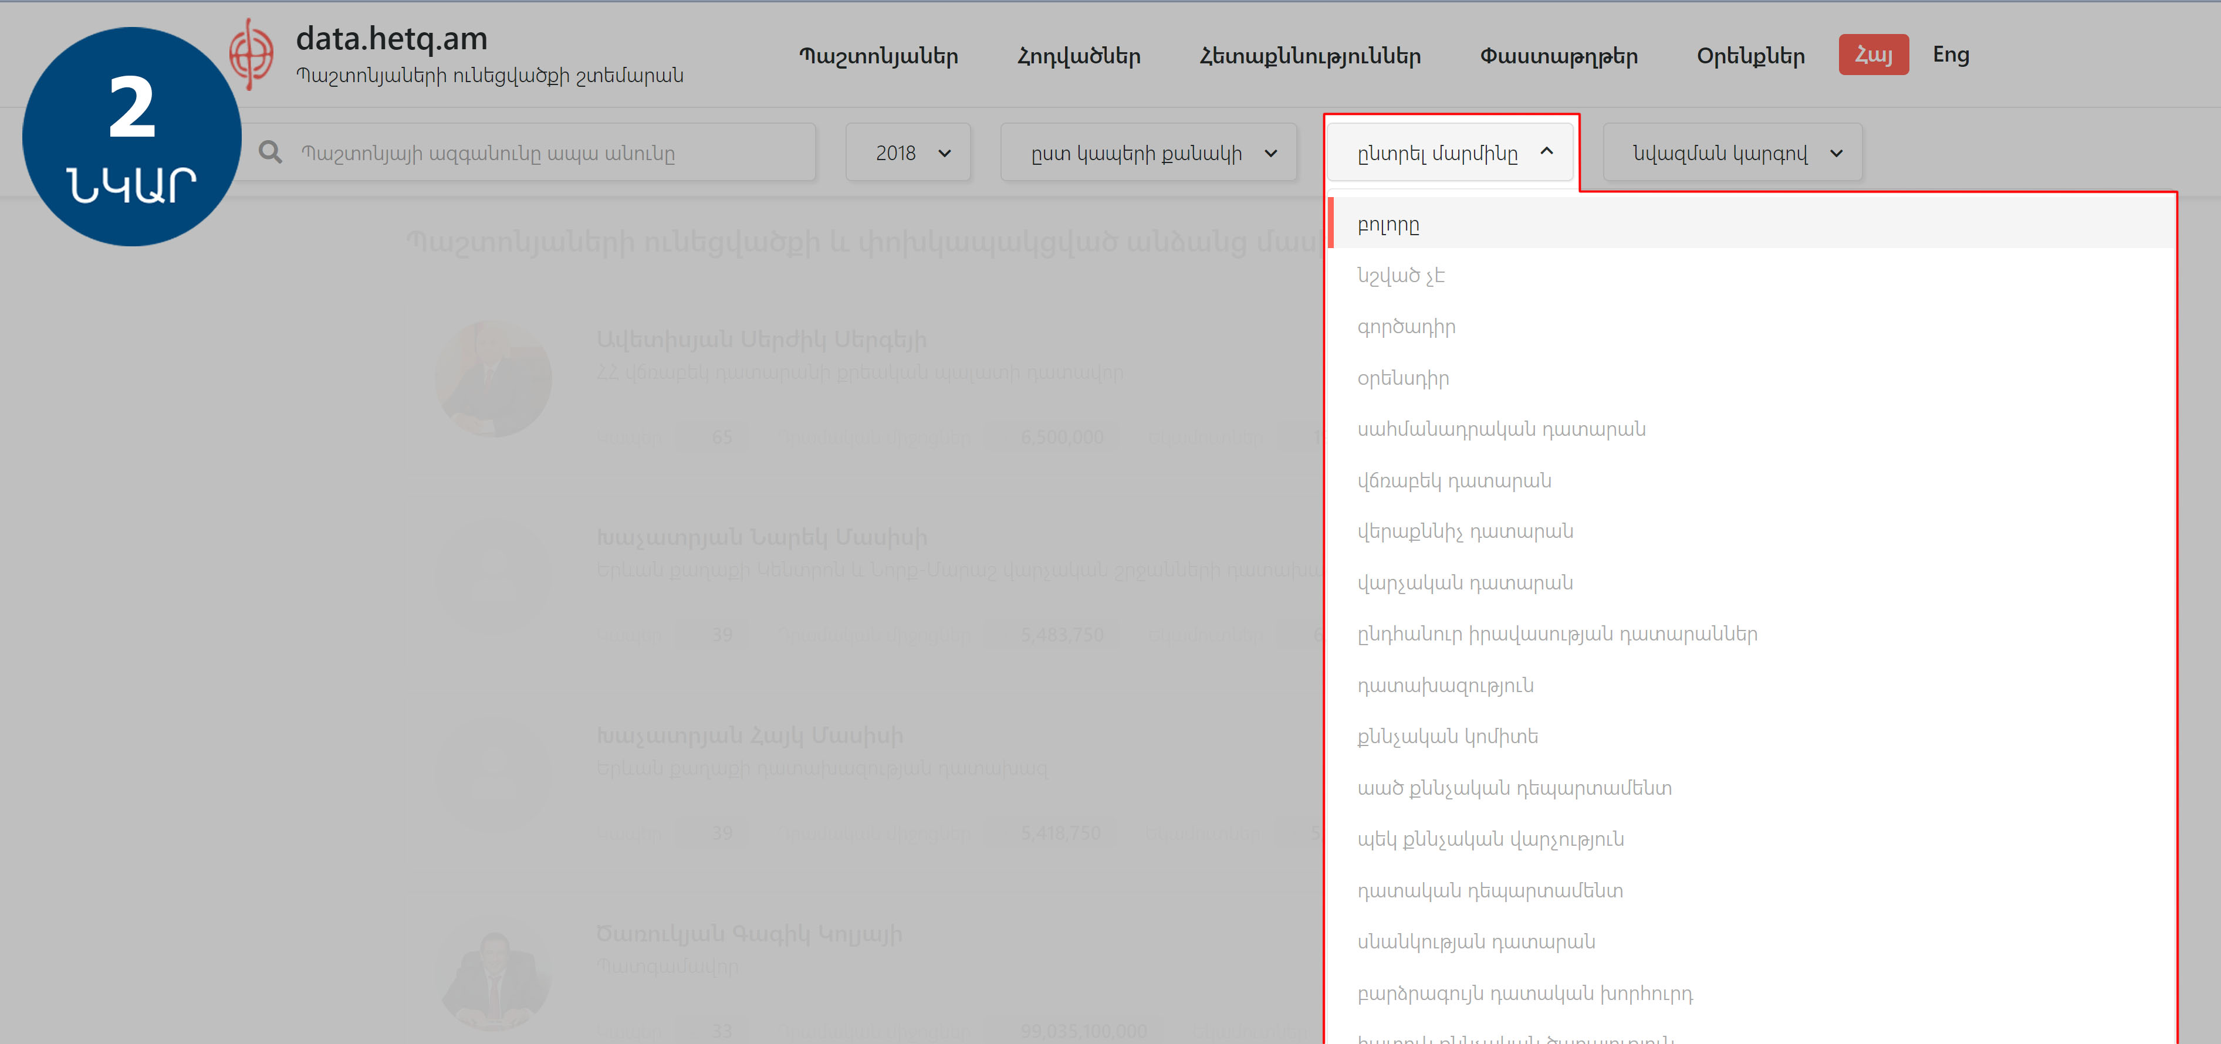This screenshot has width=2221, height=1044.
Task: Open the ըստ կապերի քանակի sort dropdown
Action: [x=1148, y=152]
